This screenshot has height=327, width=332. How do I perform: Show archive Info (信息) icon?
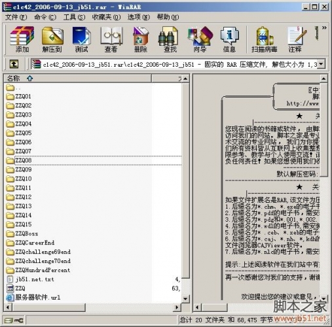[x=229, y=39]
